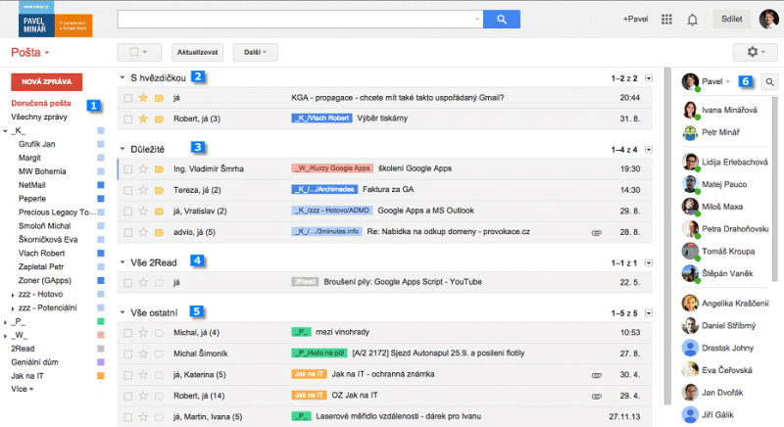Select checkbox for mezi vinohrady email

[x=127, y=333]
